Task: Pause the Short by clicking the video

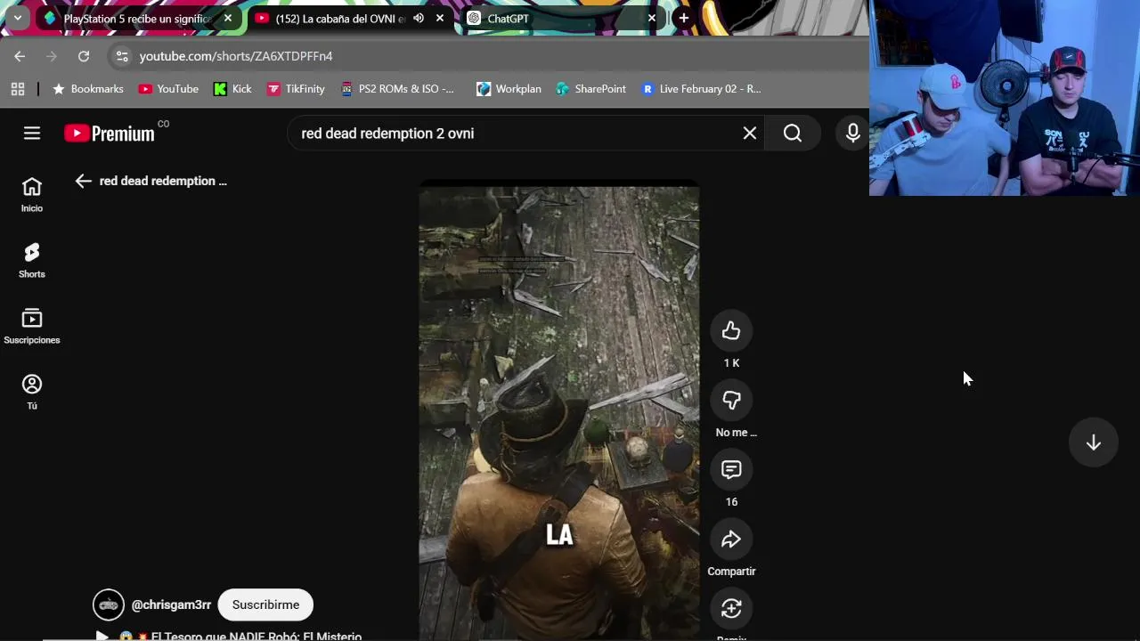Action: [x=559, y=410]
